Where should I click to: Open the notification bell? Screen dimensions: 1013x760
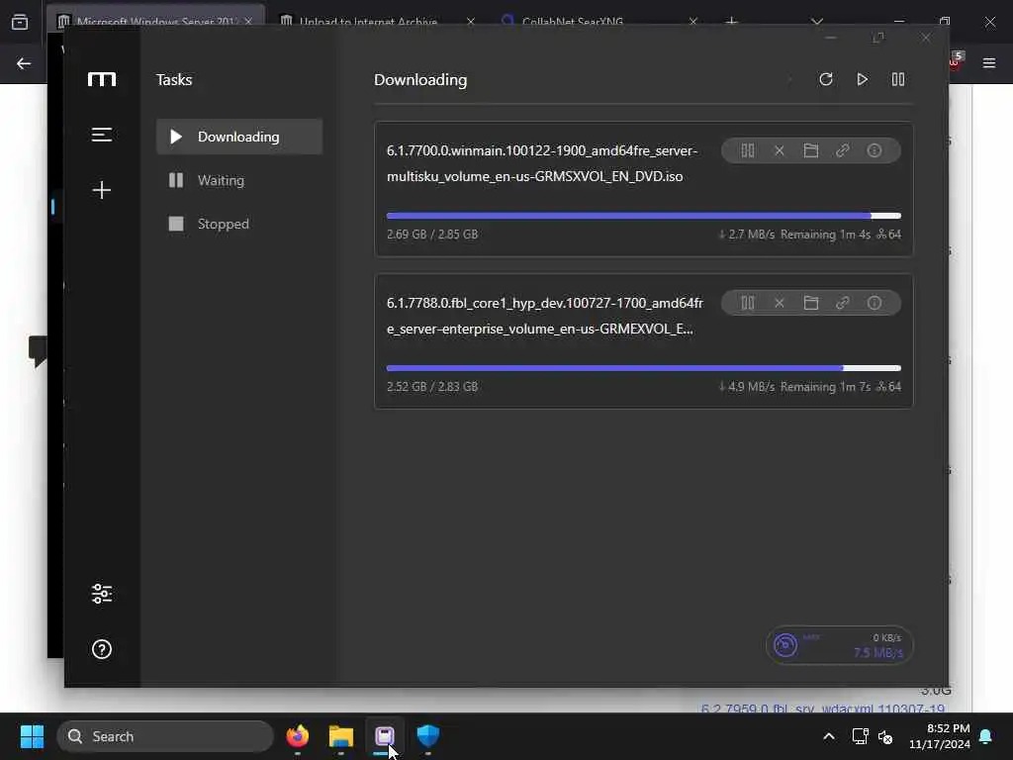pyautogui.click(x=986, y=736)
